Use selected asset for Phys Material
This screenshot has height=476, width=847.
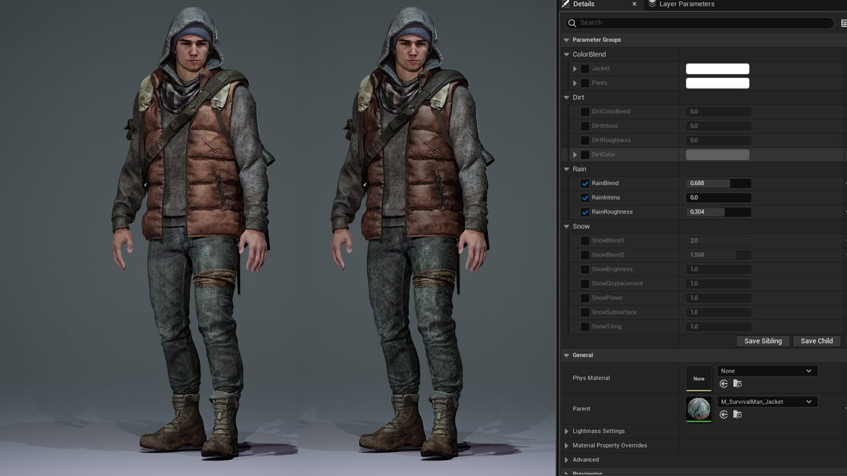coord(724,383)
